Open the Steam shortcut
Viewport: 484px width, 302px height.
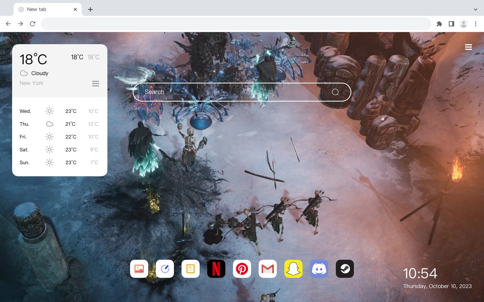[x=345, y=269]
